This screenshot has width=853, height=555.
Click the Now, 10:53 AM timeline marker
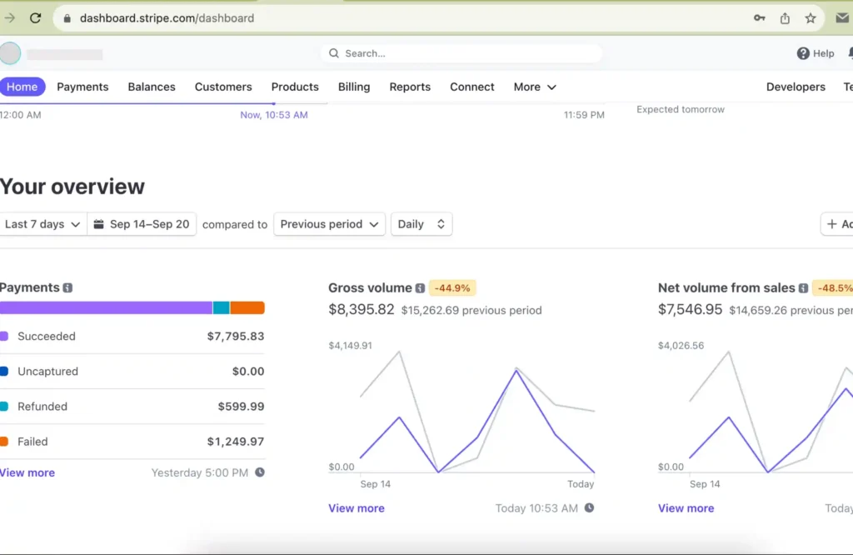point(273,115)
